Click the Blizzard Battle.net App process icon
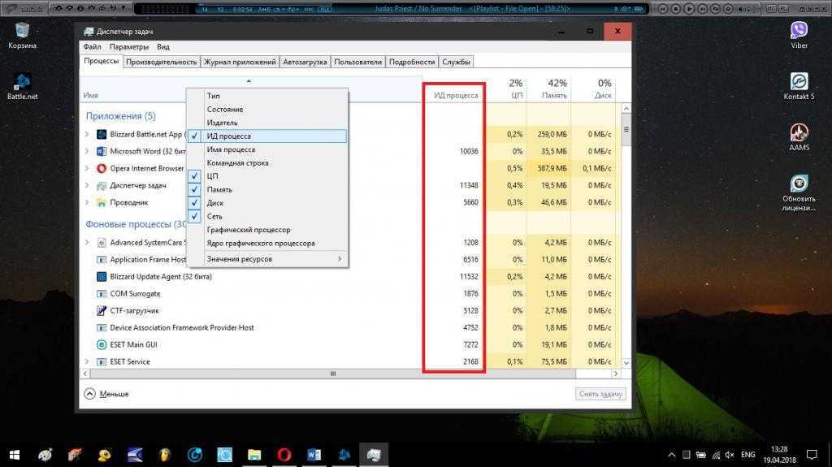 (x=102, y=134)
